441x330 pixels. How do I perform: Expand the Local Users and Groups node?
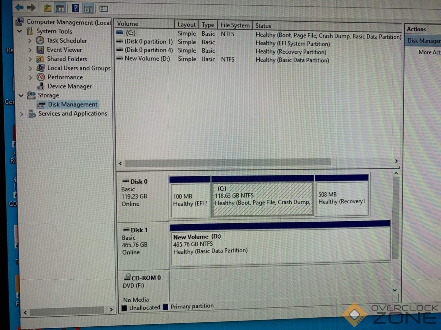[30, 68]
